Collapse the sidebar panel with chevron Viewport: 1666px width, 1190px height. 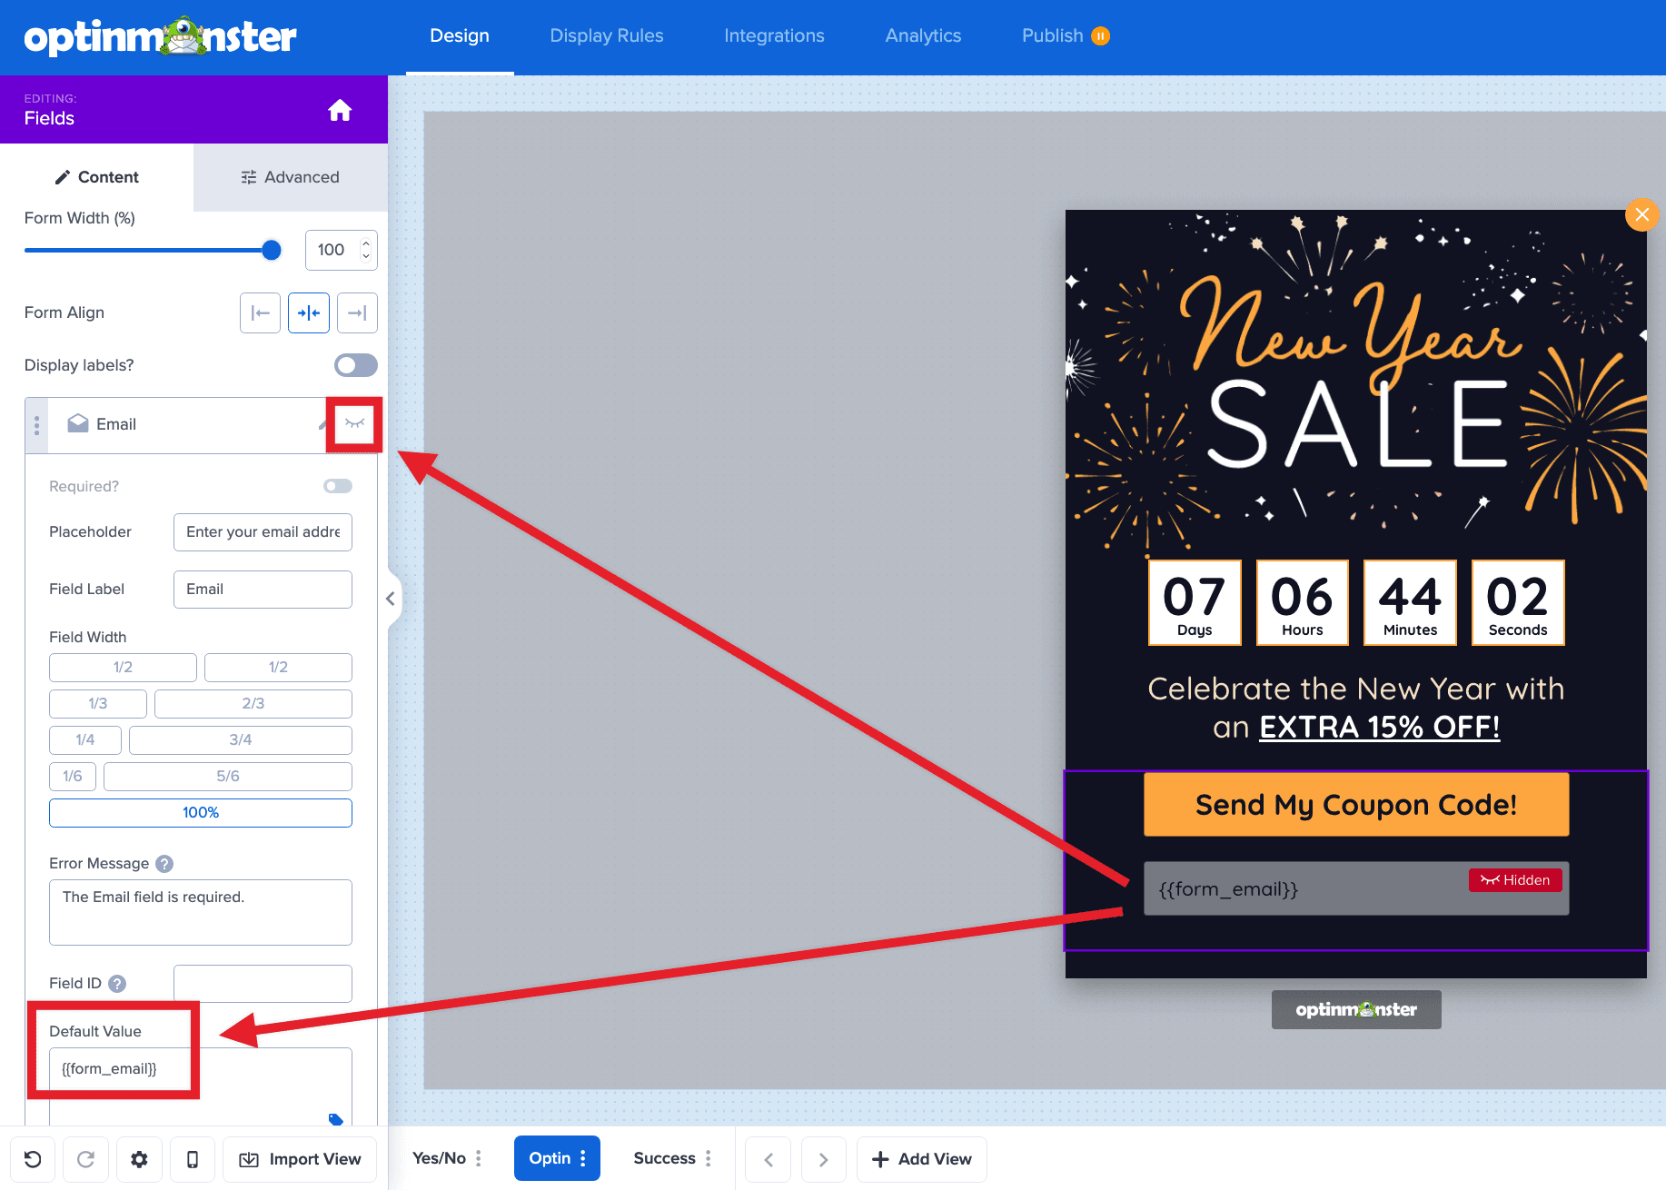pyautogui.click(x=391, y=599)
